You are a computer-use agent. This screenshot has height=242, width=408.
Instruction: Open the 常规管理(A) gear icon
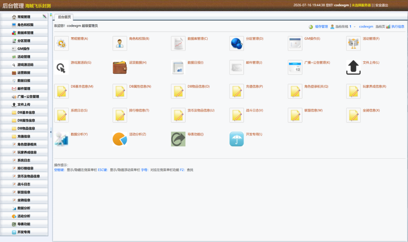click(61, 43)
